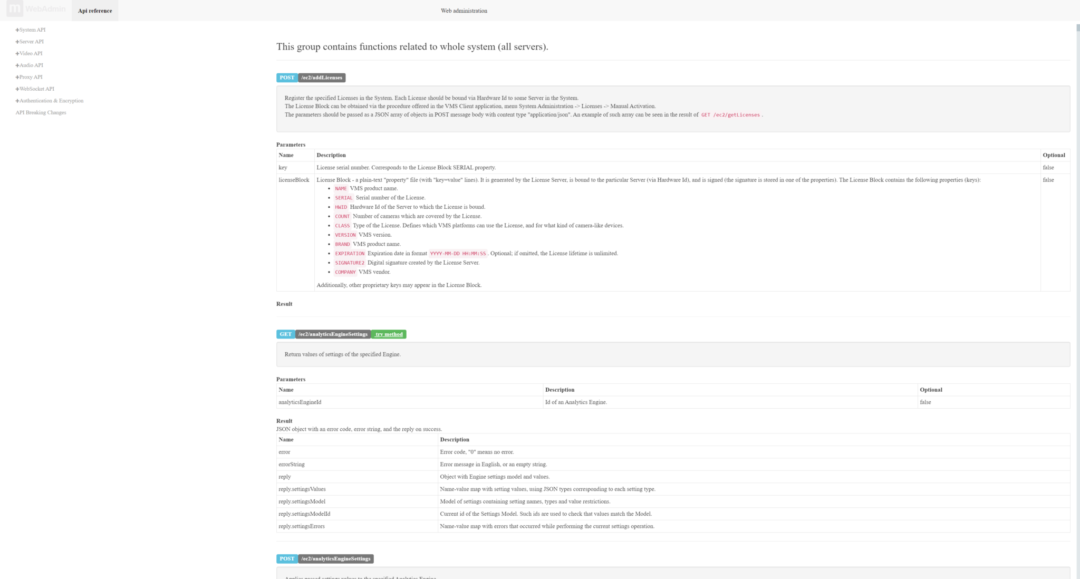
Task: Open the Api reference tab
Action: click(95, 11)
